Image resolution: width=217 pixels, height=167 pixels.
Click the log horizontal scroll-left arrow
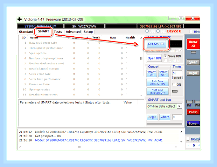pos(20,147)
